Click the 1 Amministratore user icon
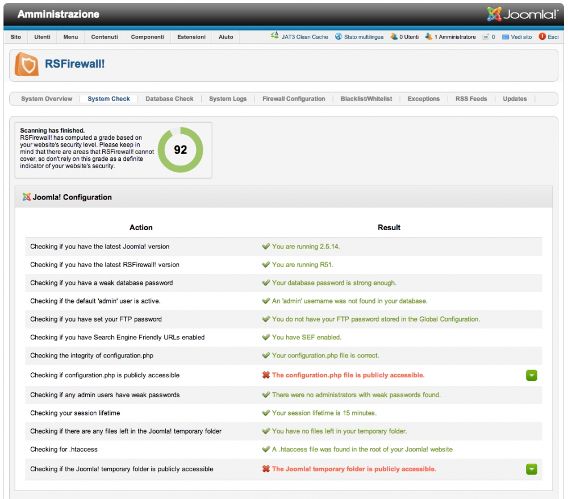The image size is (568, 499). tap(429, 36)
